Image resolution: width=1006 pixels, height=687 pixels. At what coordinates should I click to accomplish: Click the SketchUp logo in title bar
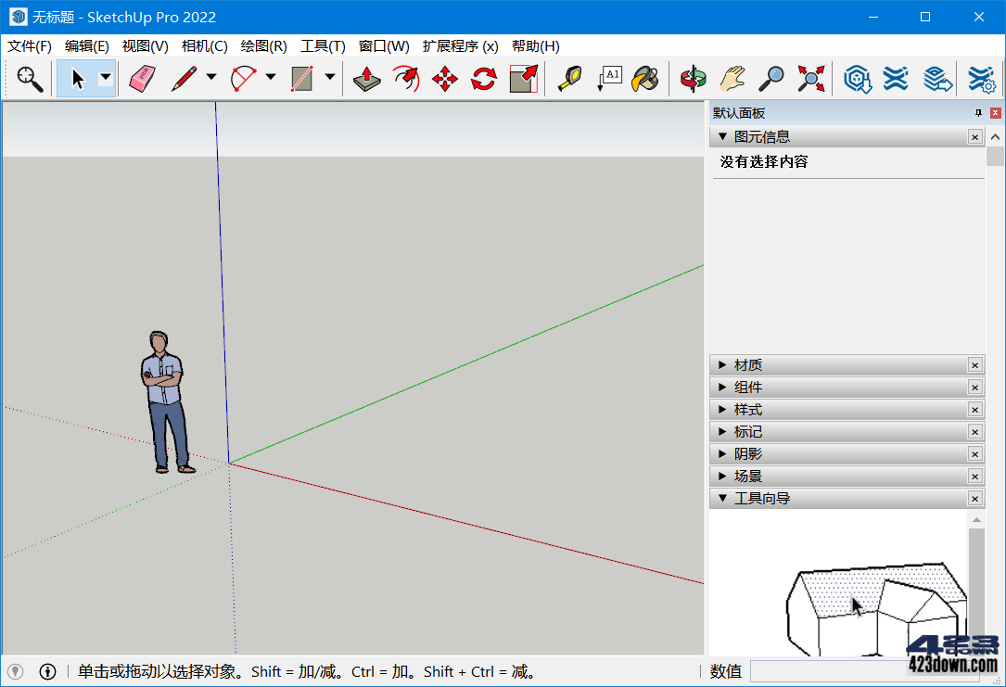pyautogui.click(x=18, y=17)
